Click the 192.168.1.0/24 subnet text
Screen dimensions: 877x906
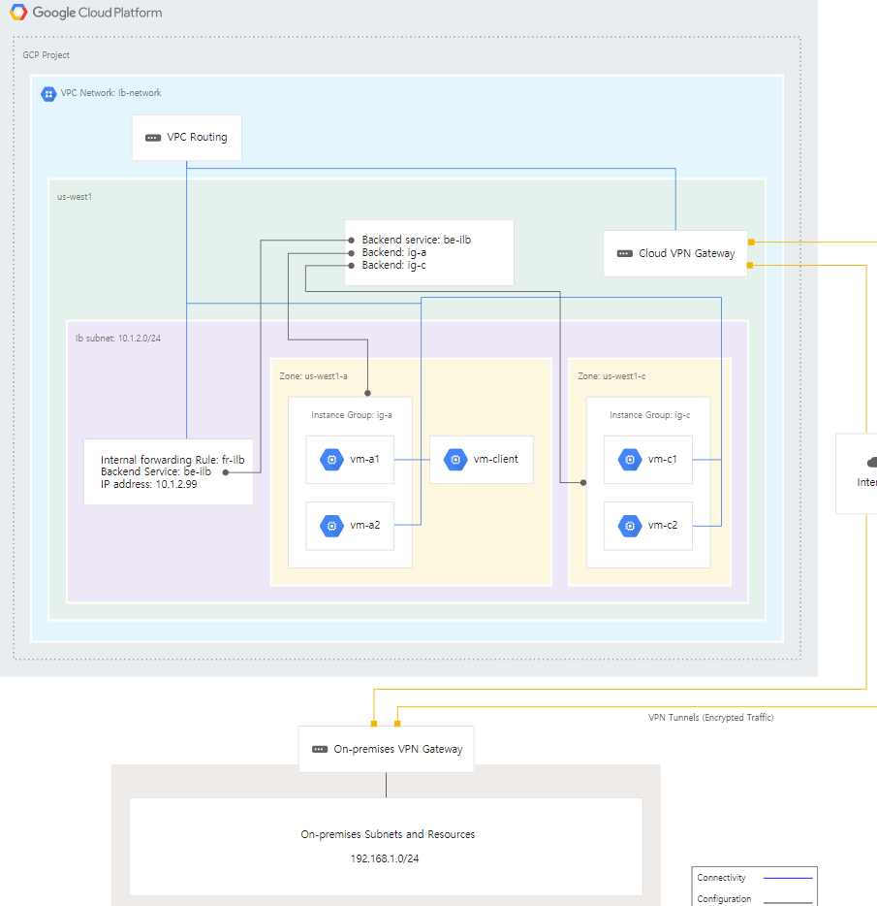pyautogui.click(x=385, y=859)
